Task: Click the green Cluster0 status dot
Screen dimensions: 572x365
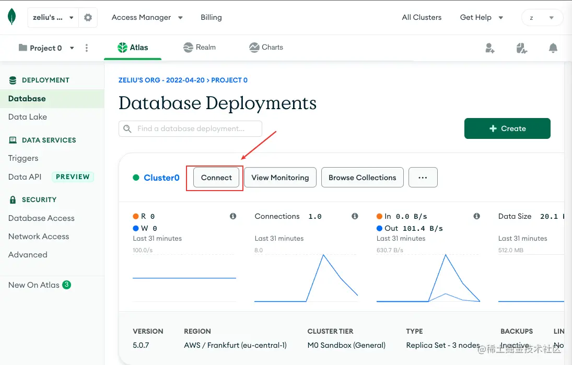Action: pyautogui.click(x=136, y=178)
